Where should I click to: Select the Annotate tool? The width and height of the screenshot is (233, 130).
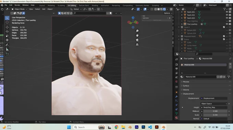7,45
